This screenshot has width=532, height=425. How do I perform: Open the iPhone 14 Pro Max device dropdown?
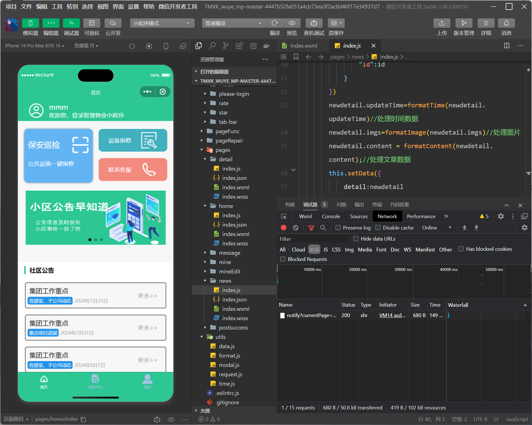(35, 46)
